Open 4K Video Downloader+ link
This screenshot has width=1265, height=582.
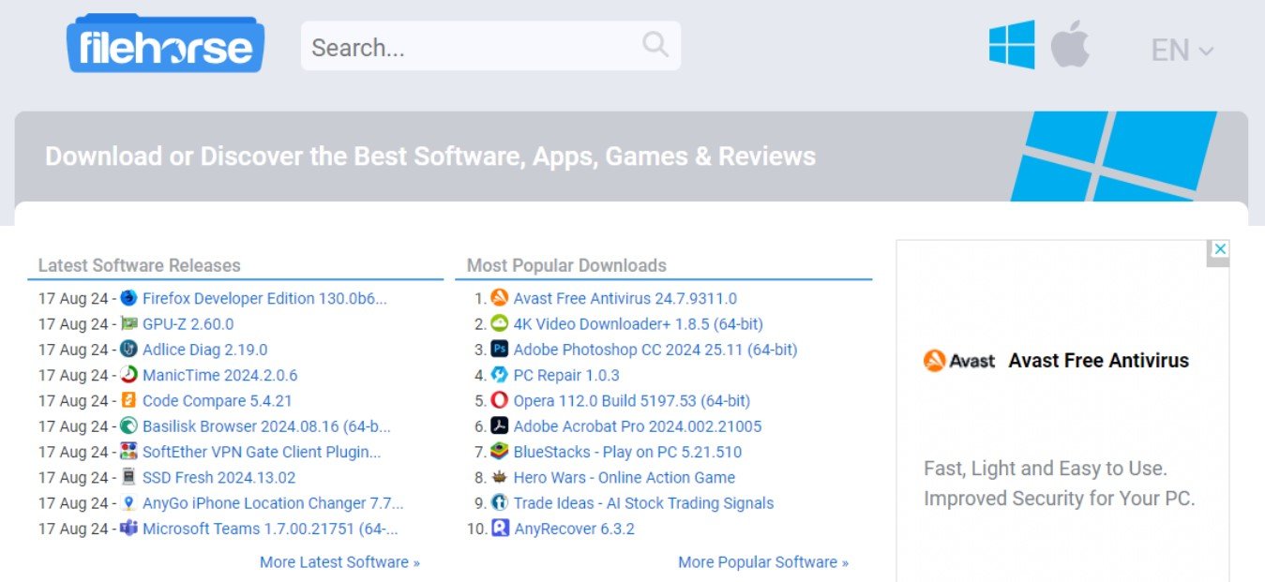[638, 324]
